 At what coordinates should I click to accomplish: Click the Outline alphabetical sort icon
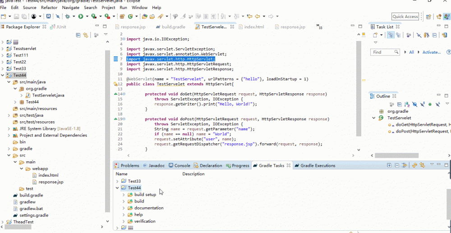pos(407,105)
